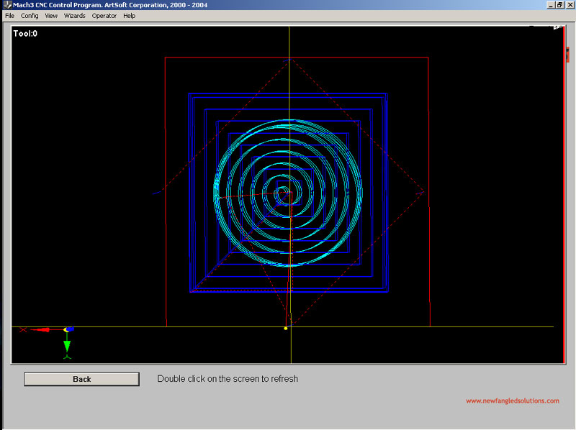Click the 'Double click on the screen to refresh' text
This screenshot has height=430, width=576.
[228, 379]
